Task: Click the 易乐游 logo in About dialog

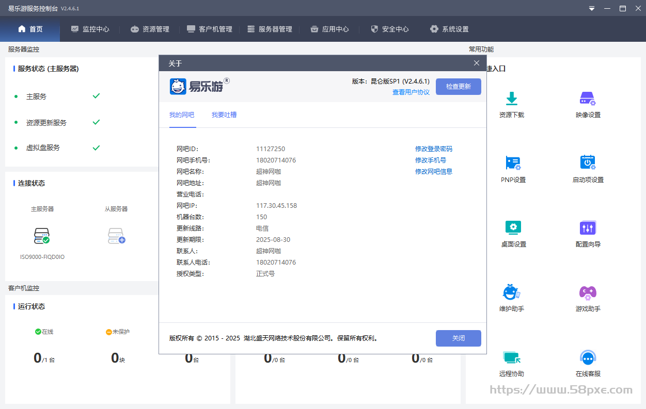Action: pyautogui.click(x=199, y=86)
